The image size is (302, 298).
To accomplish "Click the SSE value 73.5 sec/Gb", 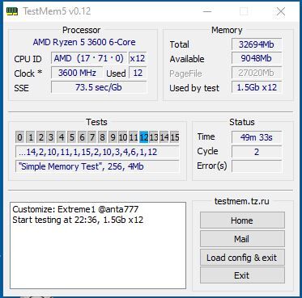I will pyautogui.click(x=99, y=87).
